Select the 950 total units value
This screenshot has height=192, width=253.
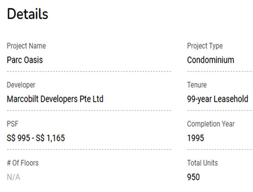click(x=193, y=177)
